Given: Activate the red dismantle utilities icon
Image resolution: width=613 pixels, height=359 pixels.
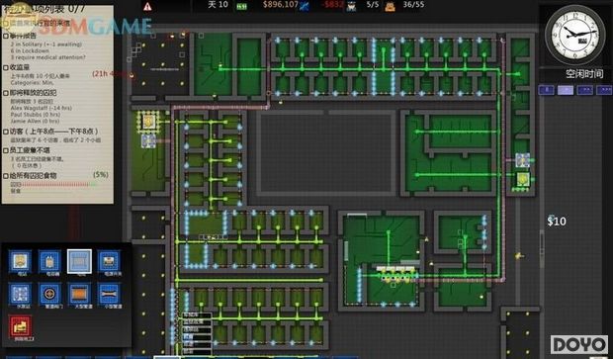Looking at the screenshot, I should (x=20, y=326).
